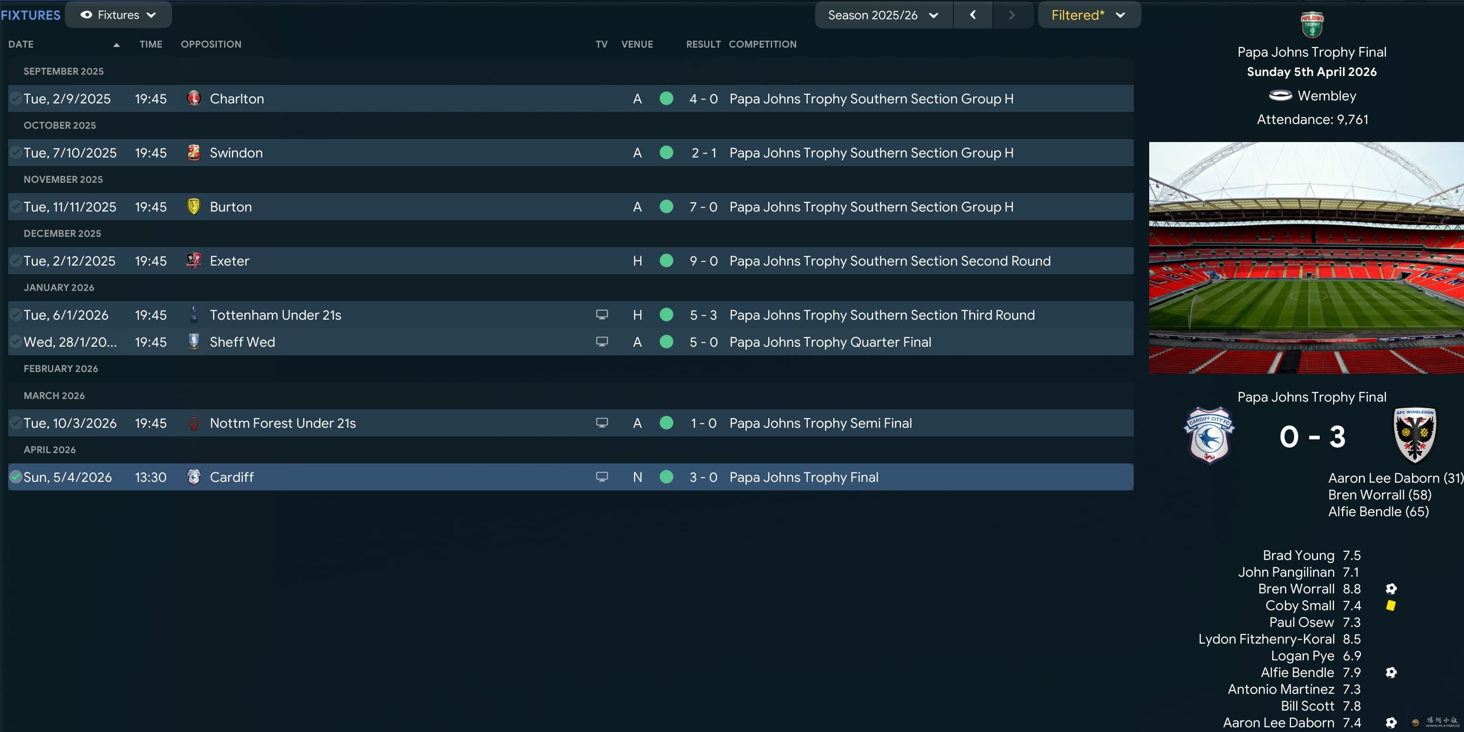Image resolution: width=1464 pixels, height=732 pixels.
Task: Toggle checkmark on Cardiff final fixture
Action: pos(16,476)
